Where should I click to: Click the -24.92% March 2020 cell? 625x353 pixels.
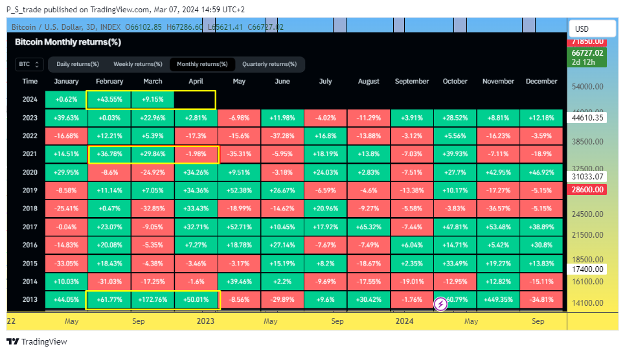[153, 172]
